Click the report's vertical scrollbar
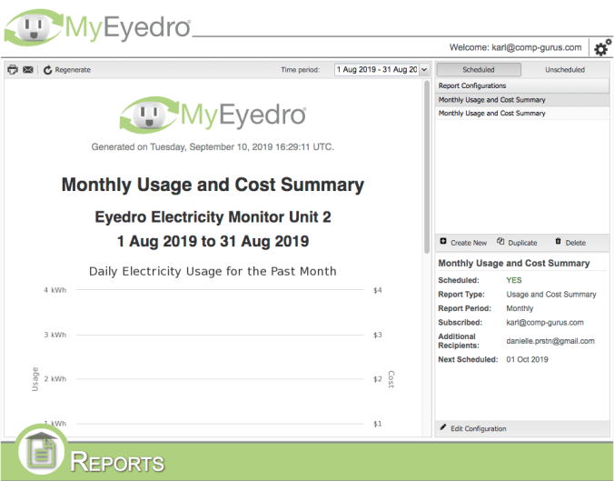This screenshot has height=481, width=614. [427, 168]
